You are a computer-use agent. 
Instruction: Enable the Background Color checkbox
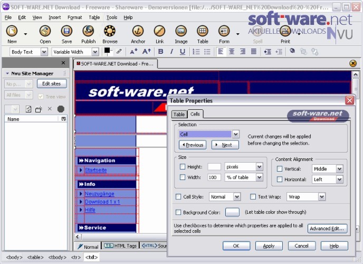(x=178, y=212)
